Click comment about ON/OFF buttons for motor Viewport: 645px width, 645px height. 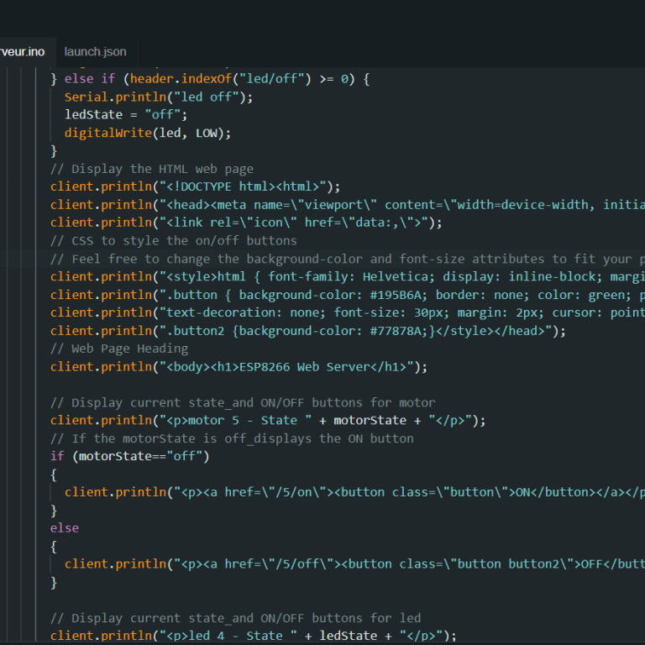[x=243, y=403]
